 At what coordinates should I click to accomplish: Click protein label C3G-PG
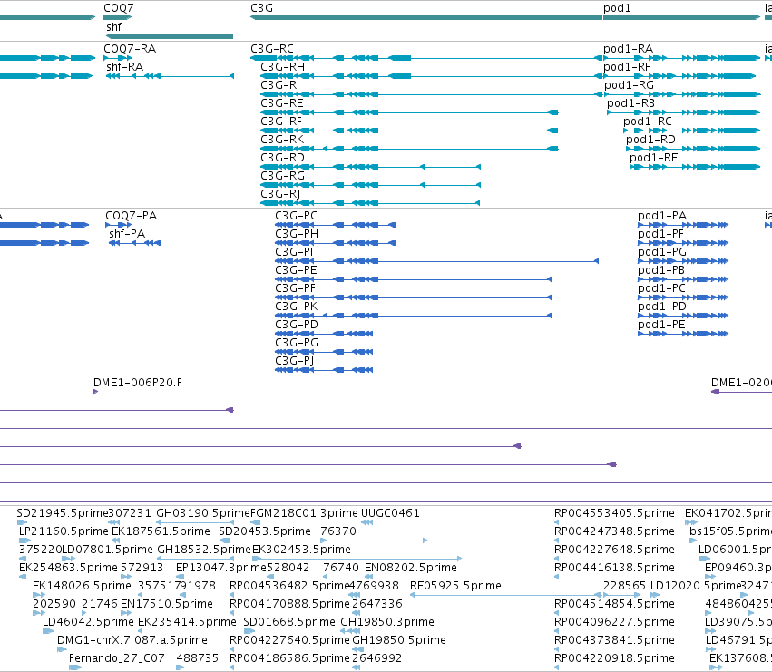(x=297, y=343)
